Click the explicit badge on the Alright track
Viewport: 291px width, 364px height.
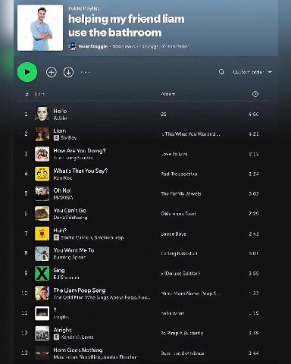pos(56,337)
